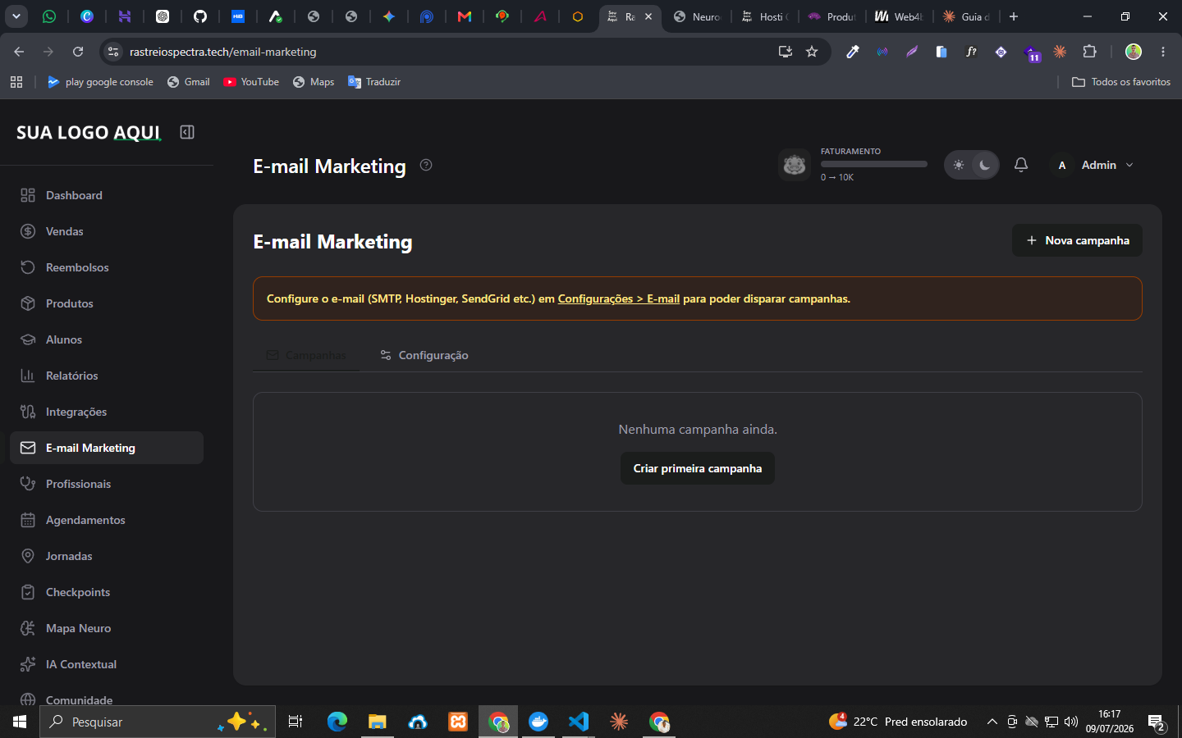Open Microsoft Edge from taskbar

coord(337,722)
